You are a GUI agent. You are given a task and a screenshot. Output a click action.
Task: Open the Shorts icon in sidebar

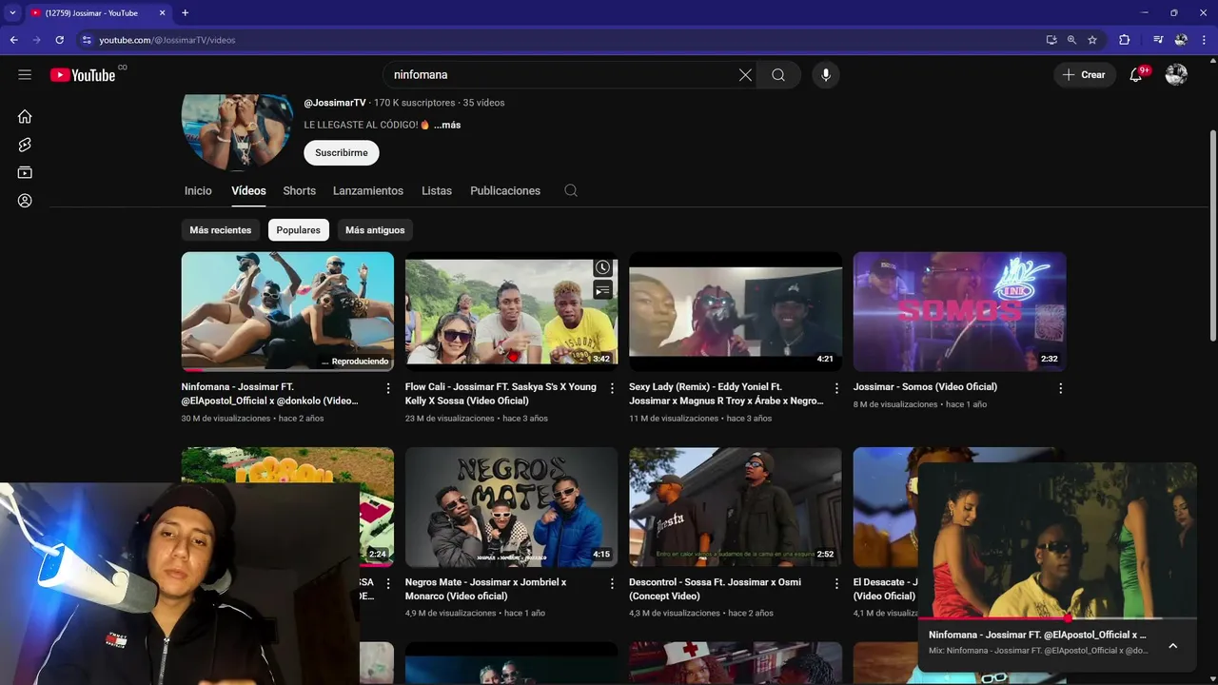(25, 145)
